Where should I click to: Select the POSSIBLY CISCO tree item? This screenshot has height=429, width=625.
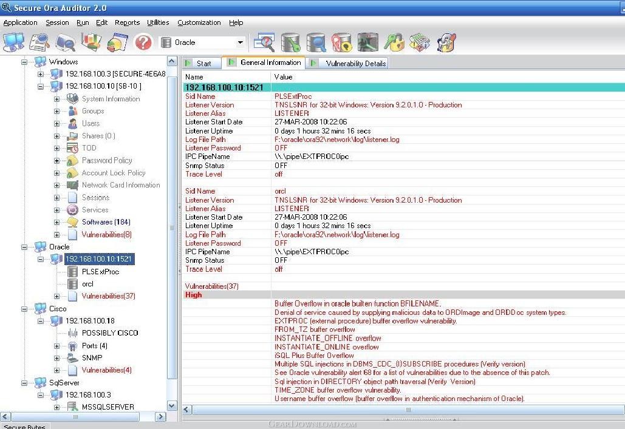coord(110,333)
